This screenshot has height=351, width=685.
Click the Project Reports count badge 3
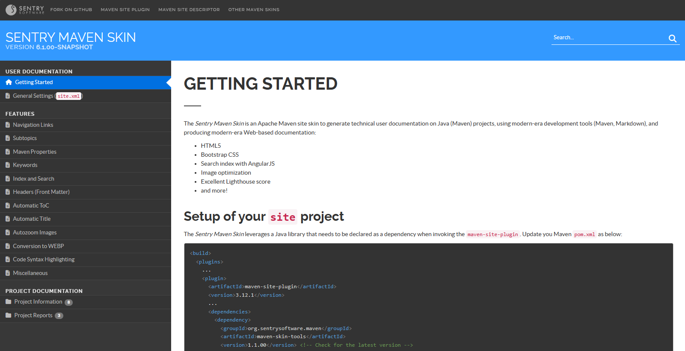[59, 316]
